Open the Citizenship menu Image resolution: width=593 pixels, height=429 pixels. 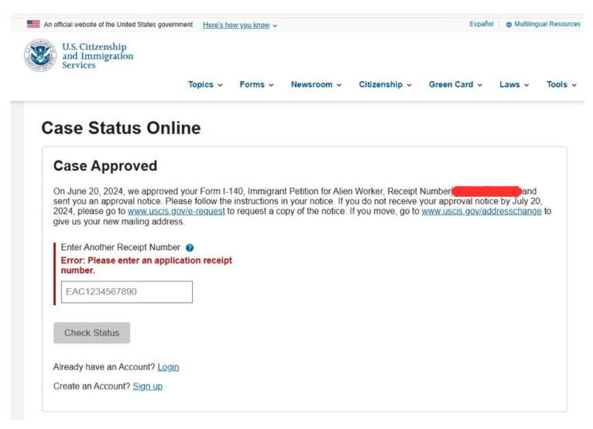(x=385, y=85)
